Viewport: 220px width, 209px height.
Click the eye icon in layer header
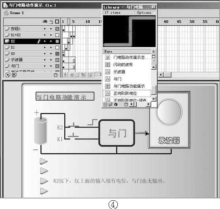[45, 21]
